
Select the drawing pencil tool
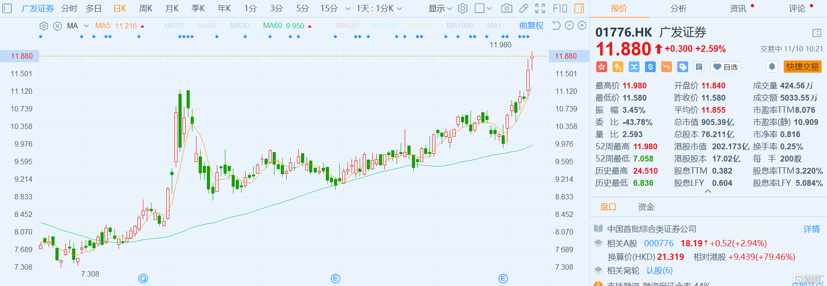(524, 9)
